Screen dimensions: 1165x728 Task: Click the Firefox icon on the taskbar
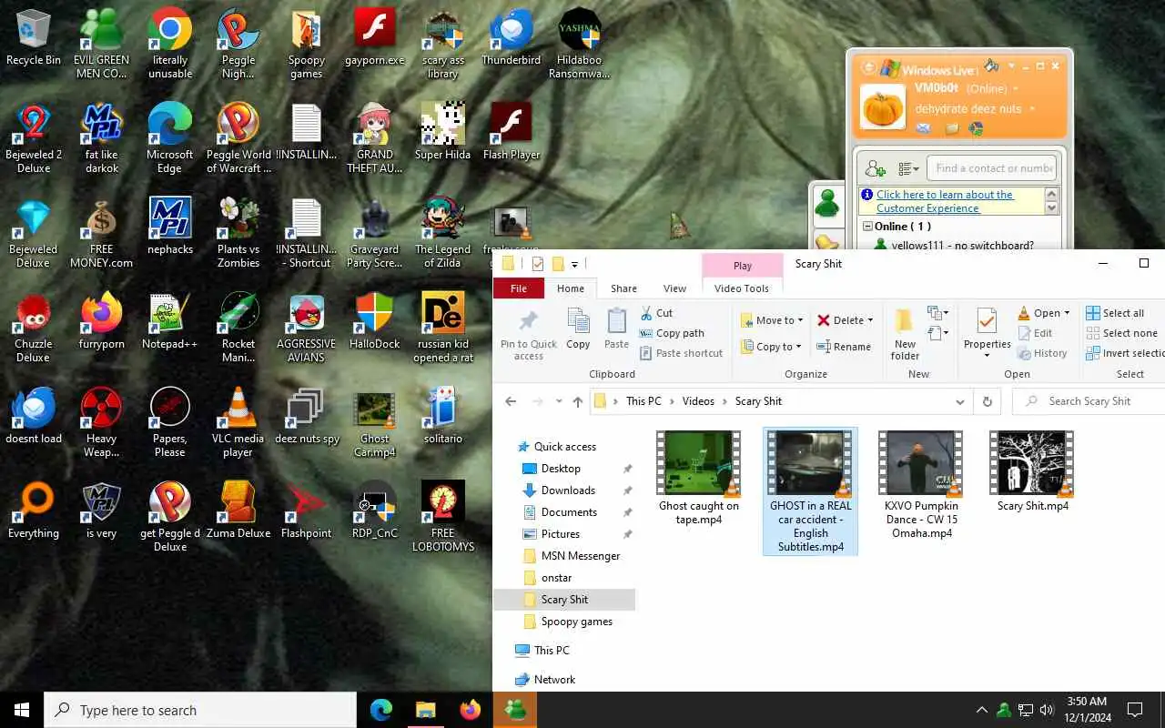click(x=470, y=710)
